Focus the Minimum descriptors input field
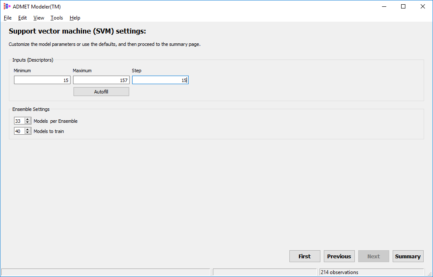Viewport: 433px width, 277px height. pyautogui.click(x=42, y=80)
